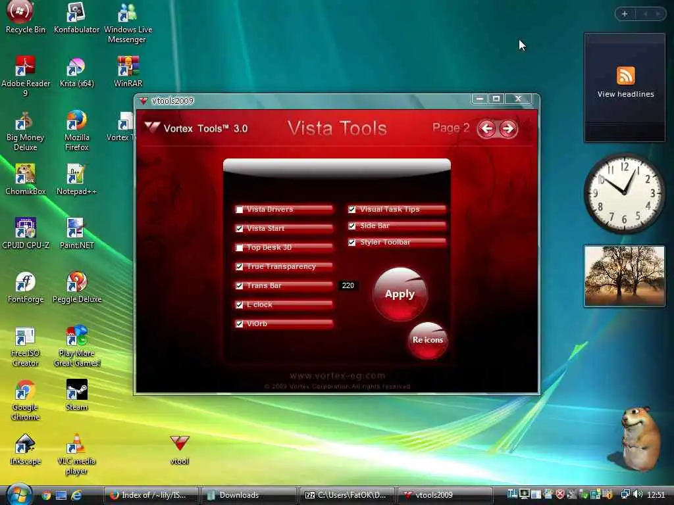Go to next page with right arrow

click(507, 128)
